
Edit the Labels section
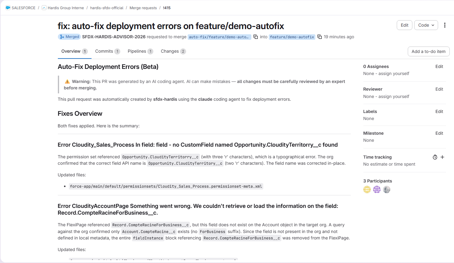coord(439,111)
